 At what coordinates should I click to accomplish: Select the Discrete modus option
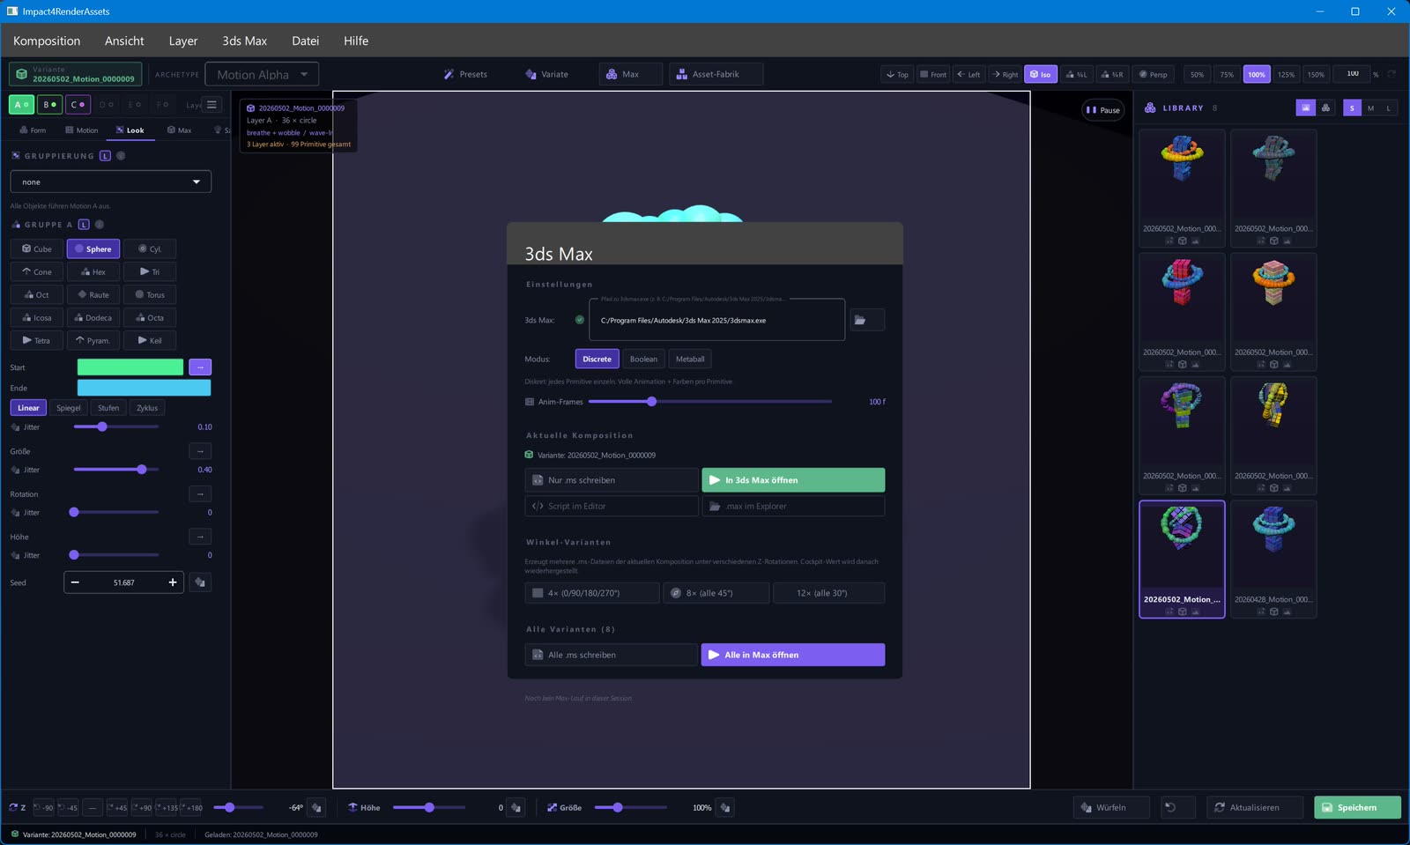(x=597, y=359)
